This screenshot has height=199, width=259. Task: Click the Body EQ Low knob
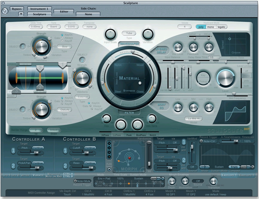point(178,108)
